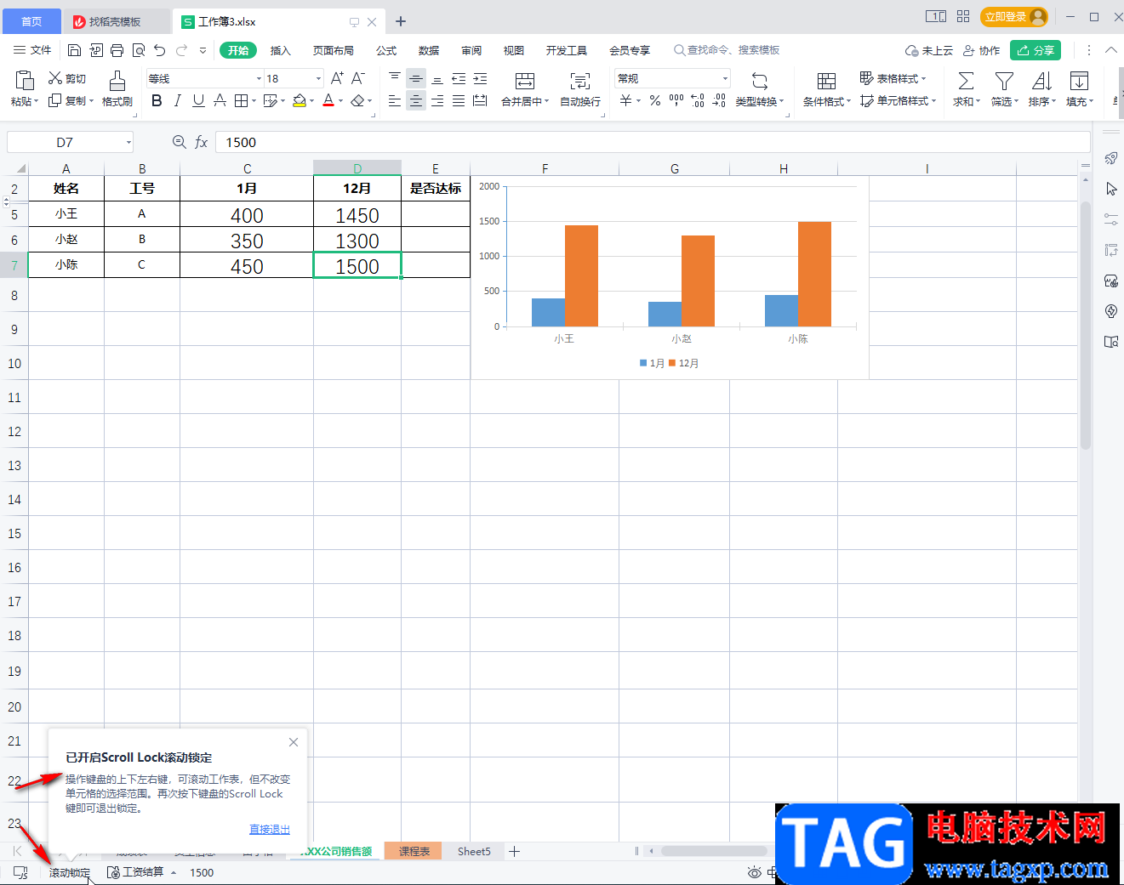Increase font size with A+ icon
Viewport: 1124px width, 885px height.
point(337,78)
